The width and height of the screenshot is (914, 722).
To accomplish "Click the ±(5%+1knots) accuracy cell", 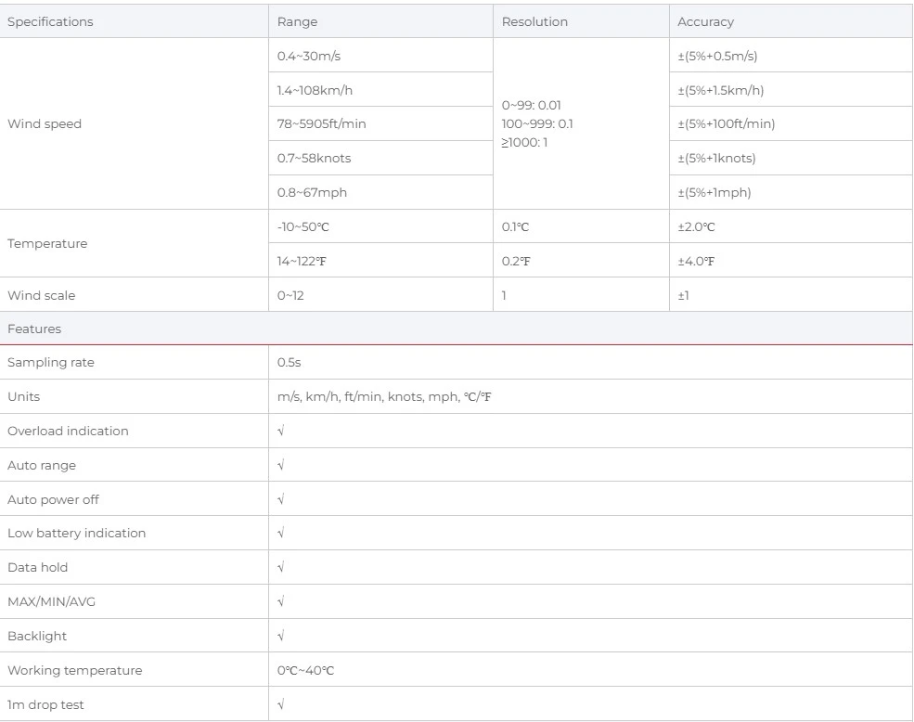I will click(716, 159).
